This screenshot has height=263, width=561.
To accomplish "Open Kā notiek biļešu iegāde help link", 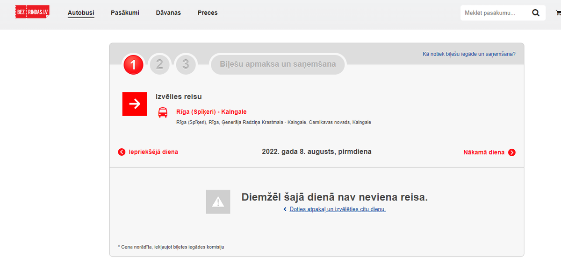I will click(x=469, y=54).
